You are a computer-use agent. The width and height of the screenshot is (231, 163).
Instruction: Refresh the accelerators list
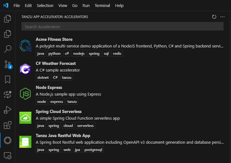pos(214,17)
